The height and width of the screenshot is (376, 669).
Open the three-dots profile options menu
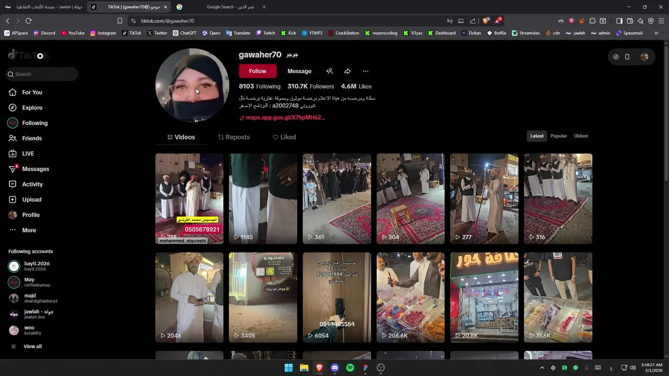point(365,71)
